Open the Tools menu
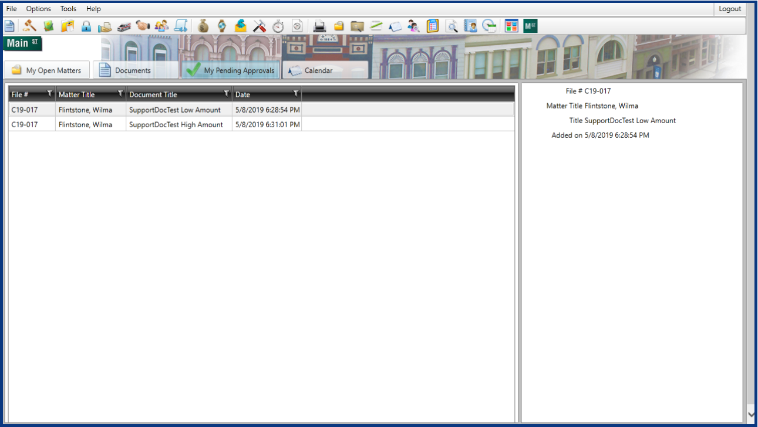The width and height of the screenshot is (758, 427). point(68,9)
